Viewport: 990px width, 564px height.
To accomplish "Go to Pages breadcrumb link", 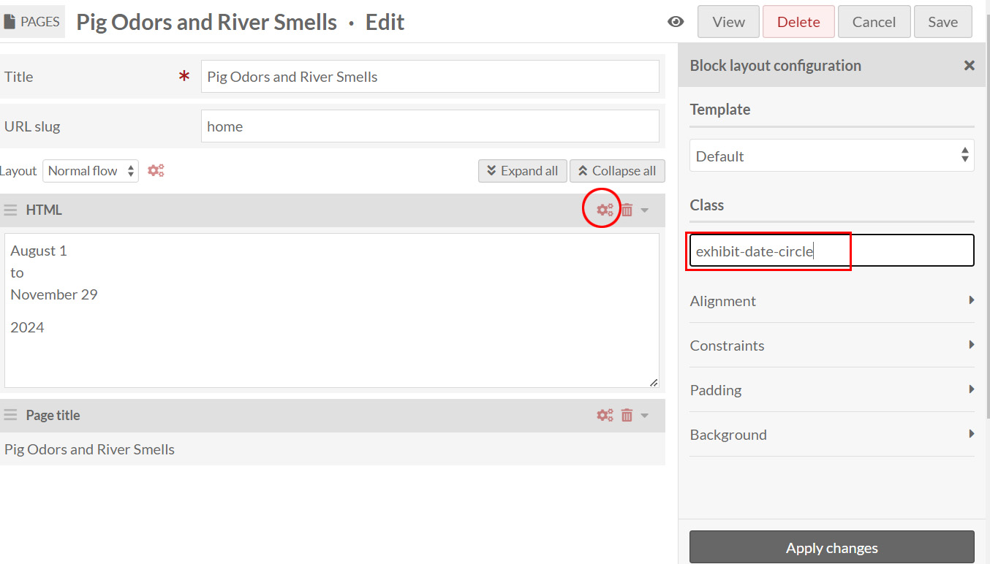I will pos(32,22).
